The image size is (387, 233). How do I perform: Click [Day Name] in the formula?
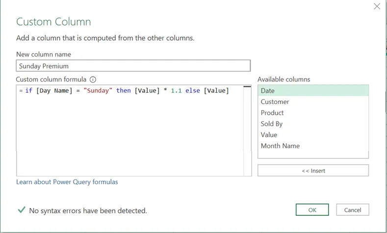(55, 91)
